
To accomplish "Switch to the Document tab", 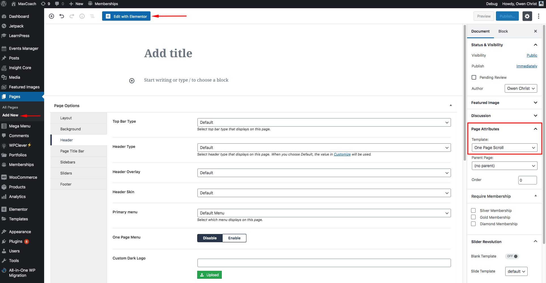I will (480, 31).
